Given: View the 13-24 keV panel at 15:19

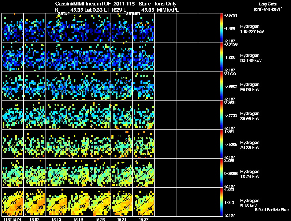Looking at the screenshot, I should pos(78,173).
